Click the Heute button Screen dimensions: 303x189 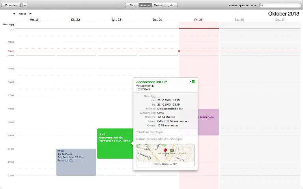(22, 14)
